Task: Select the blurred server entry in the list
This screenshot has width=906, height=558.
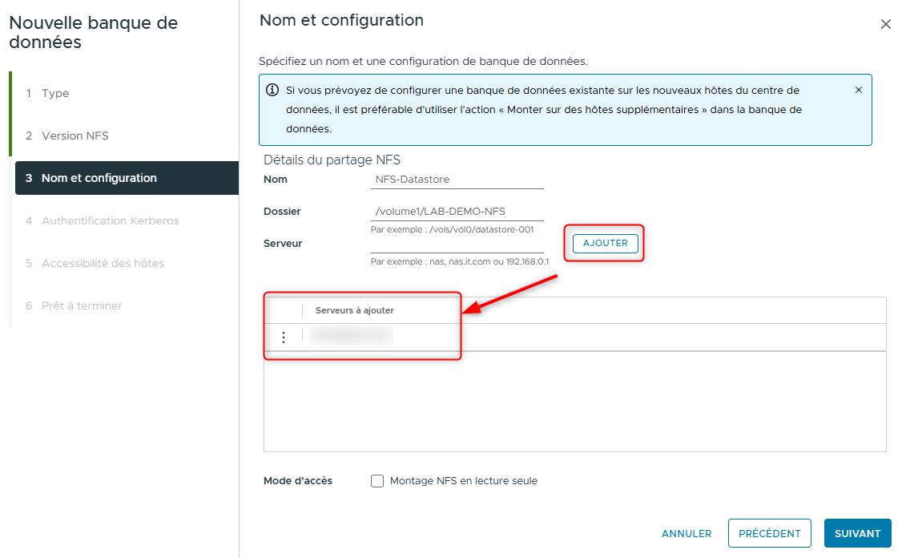Action: pos(352,337)
